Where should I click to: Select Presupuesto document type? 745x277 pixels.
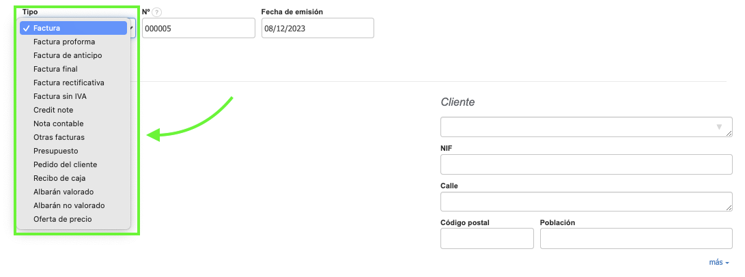pyautogui.click(x=56, y=151)
